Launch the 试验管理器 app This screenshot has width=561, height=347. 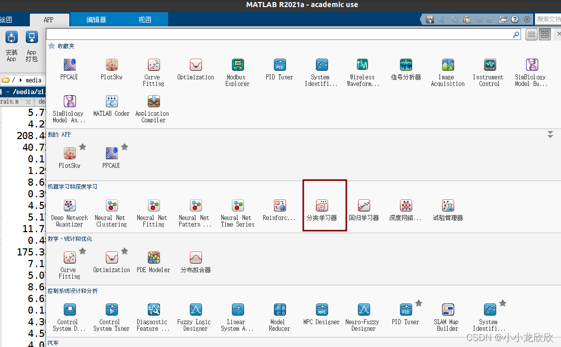click(x=448, y=210)
